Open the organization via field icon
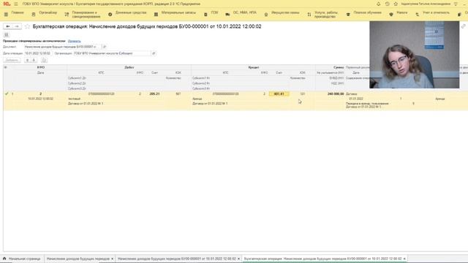This screenshot has width=468, height=263. 154,53
